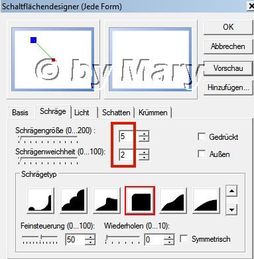Click the red light target handle
The image size is (254, 259).
coord(53,60)
